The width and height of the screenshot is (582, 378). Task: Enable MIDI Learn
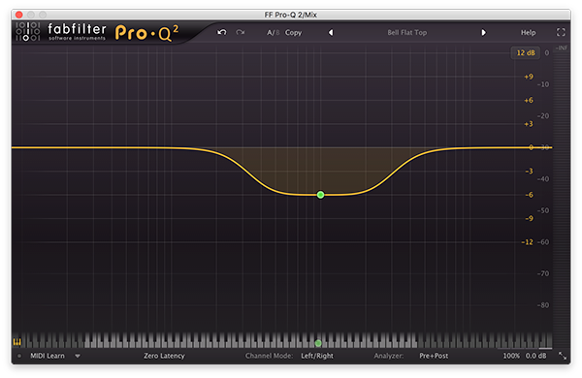[48, 356]
